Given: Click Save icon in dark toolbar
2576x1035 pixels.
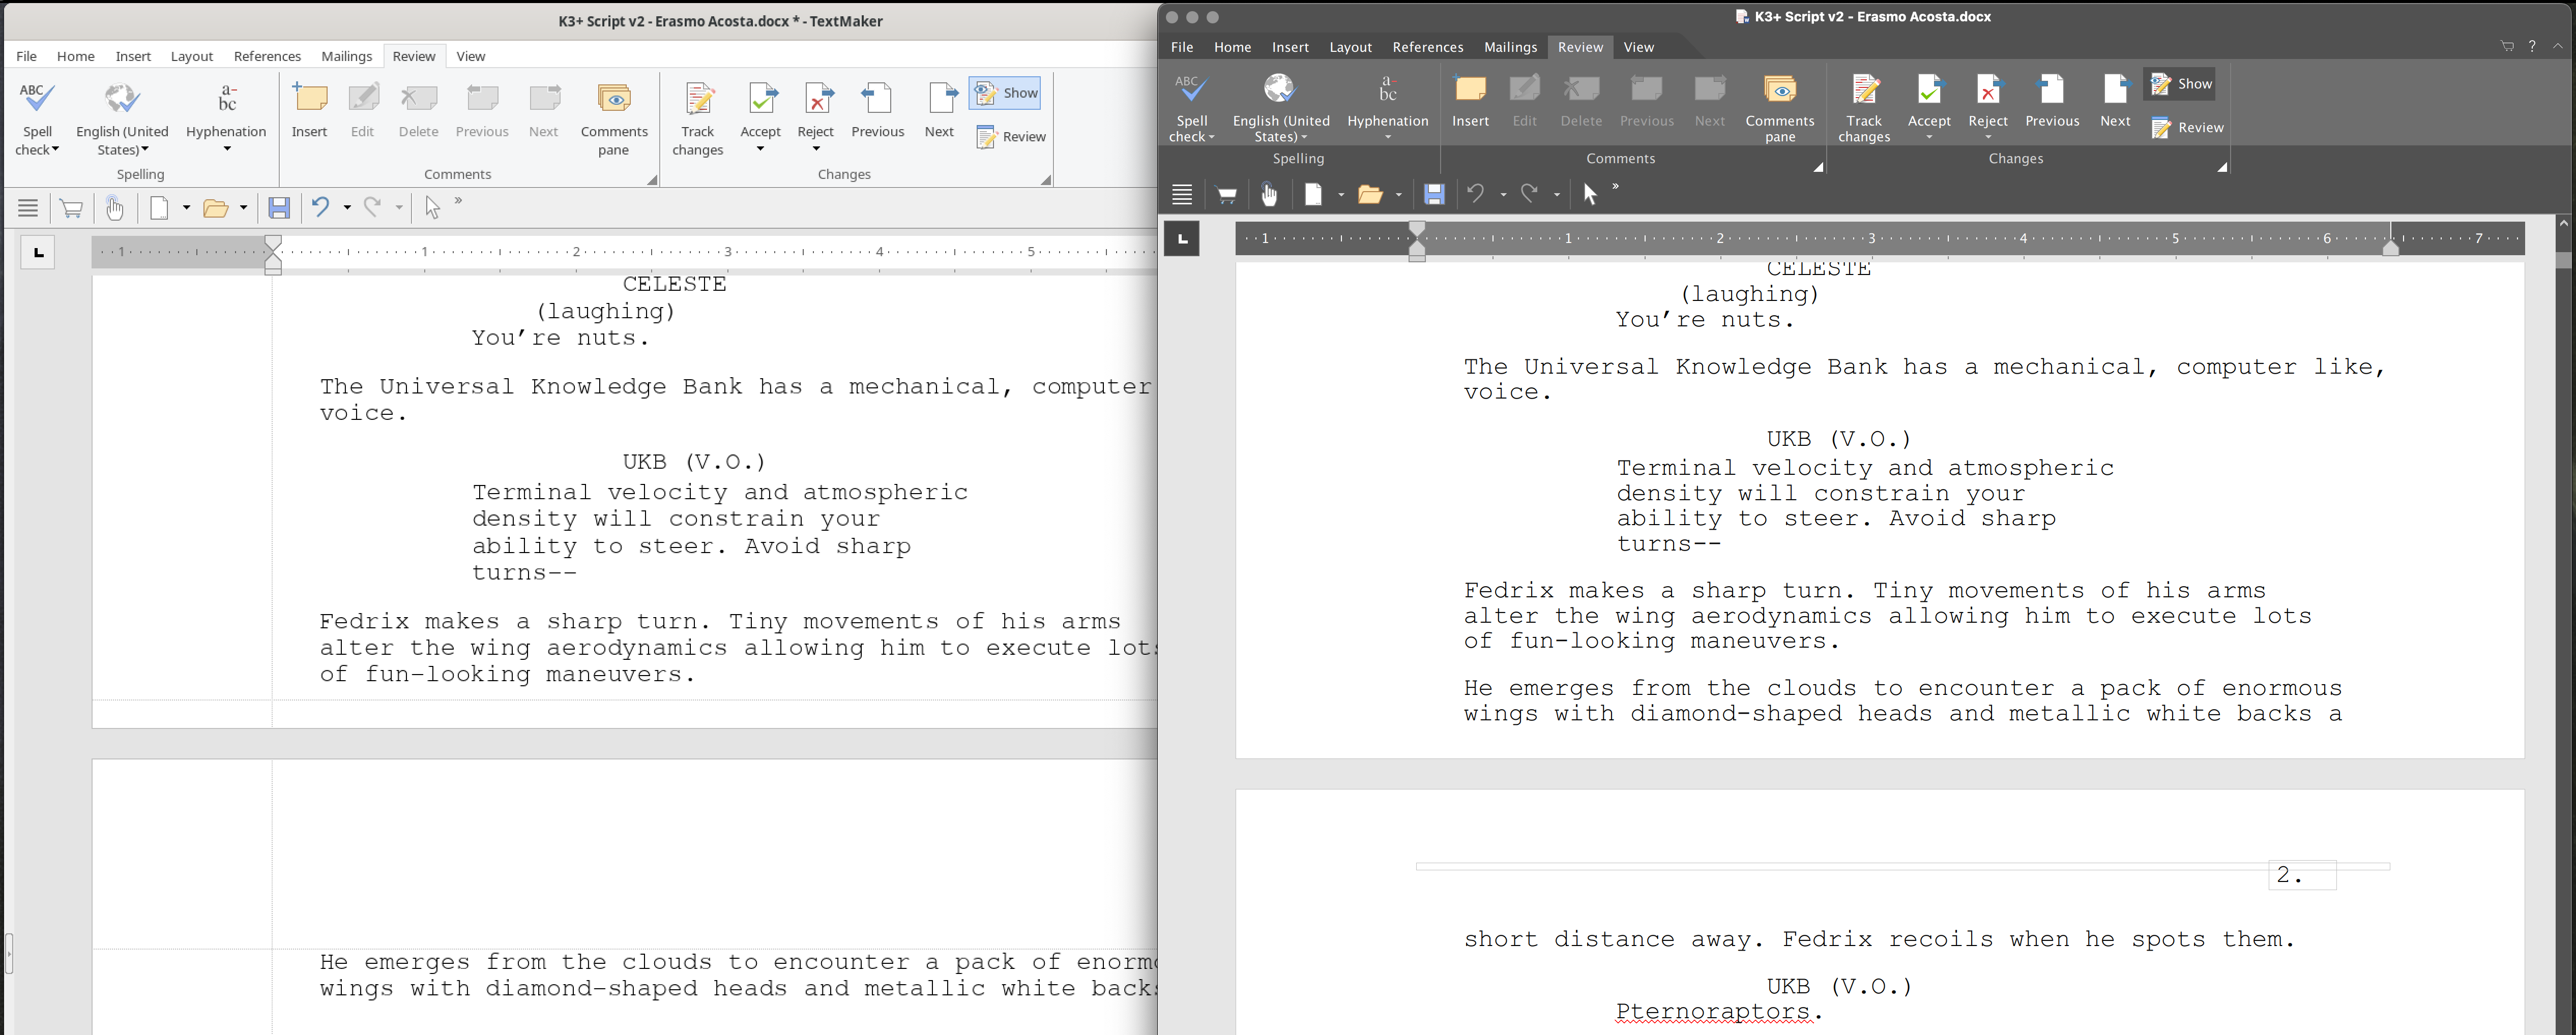Looking at the screenshot, I should point(1434,195).
